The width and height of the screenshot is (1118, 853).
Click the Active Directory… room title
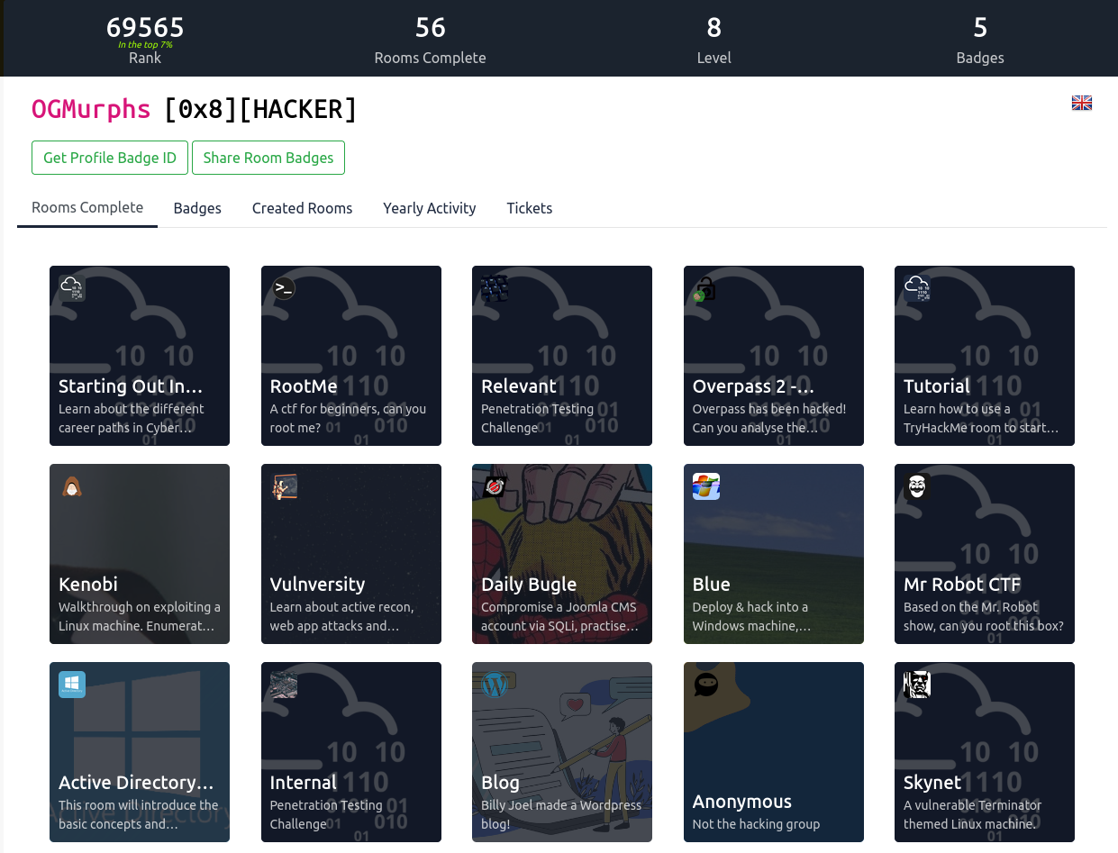pyautogui.click(x=136, y=783)
